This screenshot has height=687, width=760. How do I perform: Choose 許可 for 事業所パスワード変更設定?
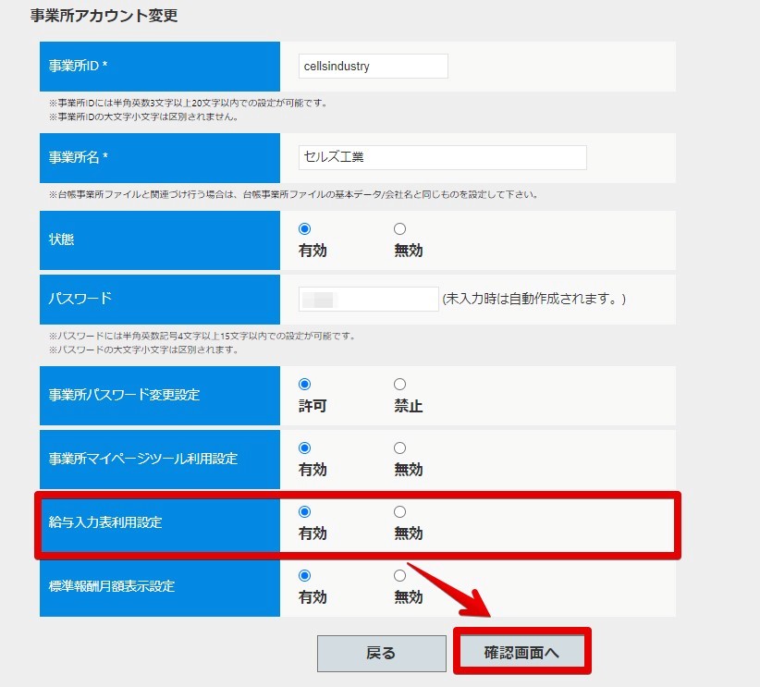[x=304, y=385]
